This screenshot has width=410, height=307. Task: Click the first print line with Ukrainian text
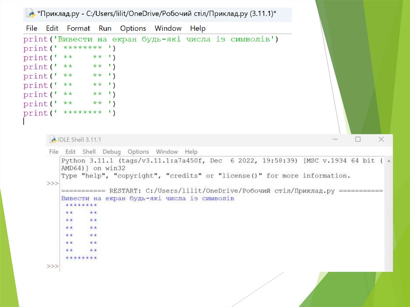click(151, 39)
